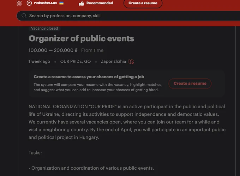Click Create a resume button in banner

pyautogui.click(x=190, y=84)
